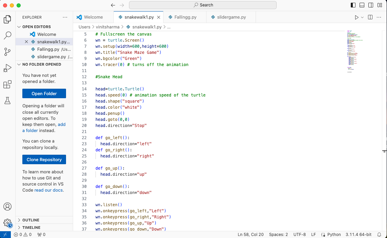Open the run options dropdown arrow

pyautogui.click(x=362, y=17)
